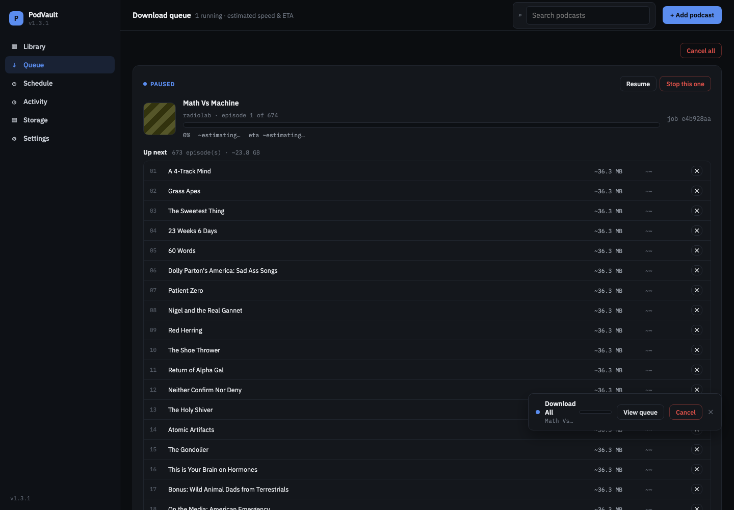Remove 60 Words from the queue
Screen dimensions: 734x510
click(x=697, y=250)
